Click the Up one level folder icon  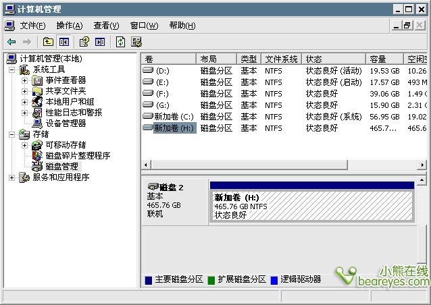pyautogui.click(x=48, y=42)
